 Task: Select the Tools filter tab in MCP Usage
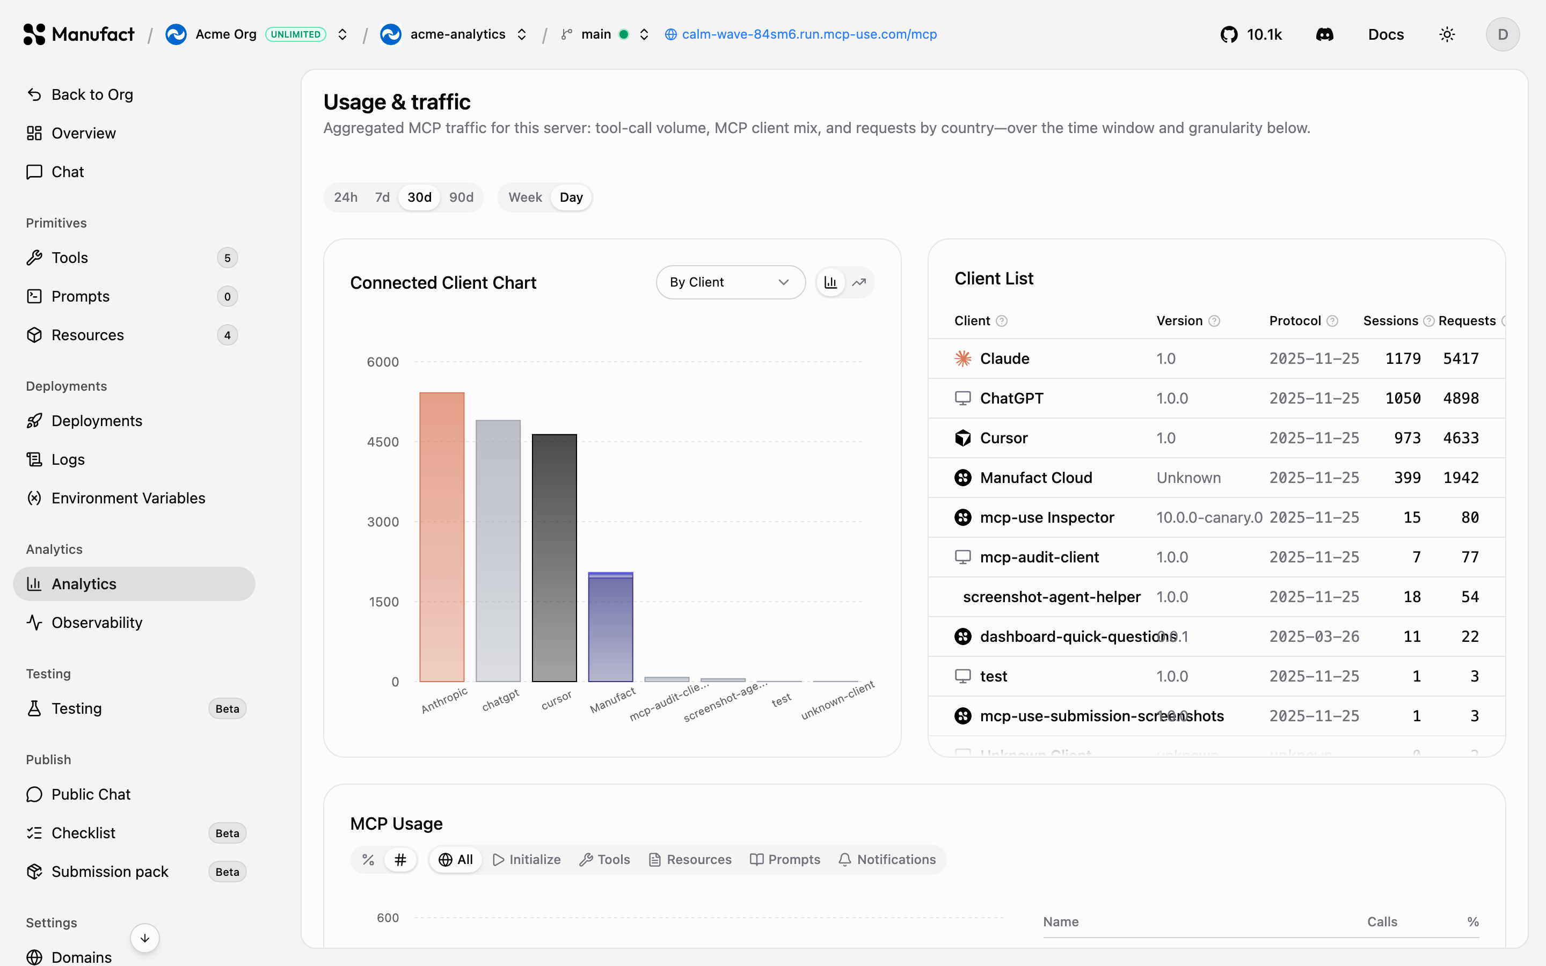(604, 860)
